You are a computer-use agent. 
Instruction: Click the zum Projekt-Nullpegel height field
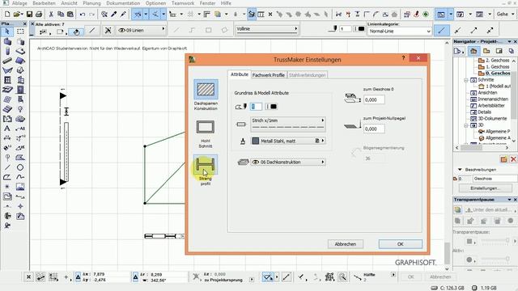(x=374, y=129)
